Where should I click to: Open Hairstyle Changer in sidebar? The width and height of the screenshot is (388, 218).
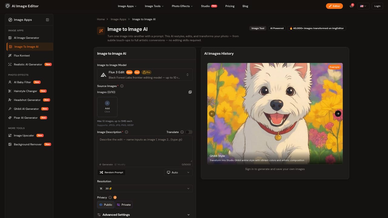[30, 91]
